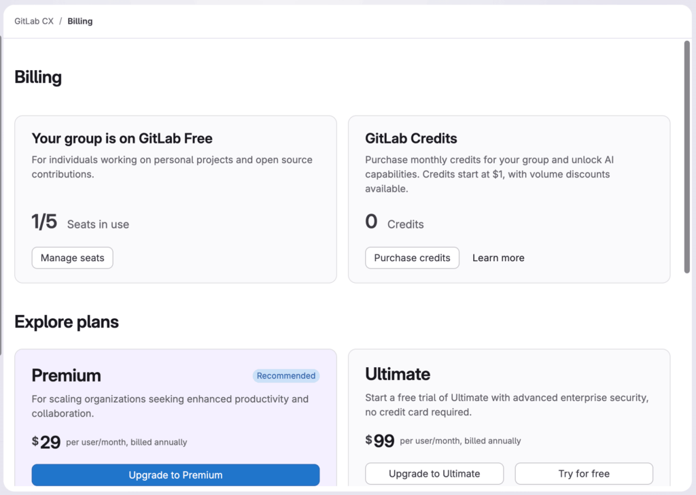Click the 'Your group is on GitLab Free' title
696x495 pixels.
point(122,139)
